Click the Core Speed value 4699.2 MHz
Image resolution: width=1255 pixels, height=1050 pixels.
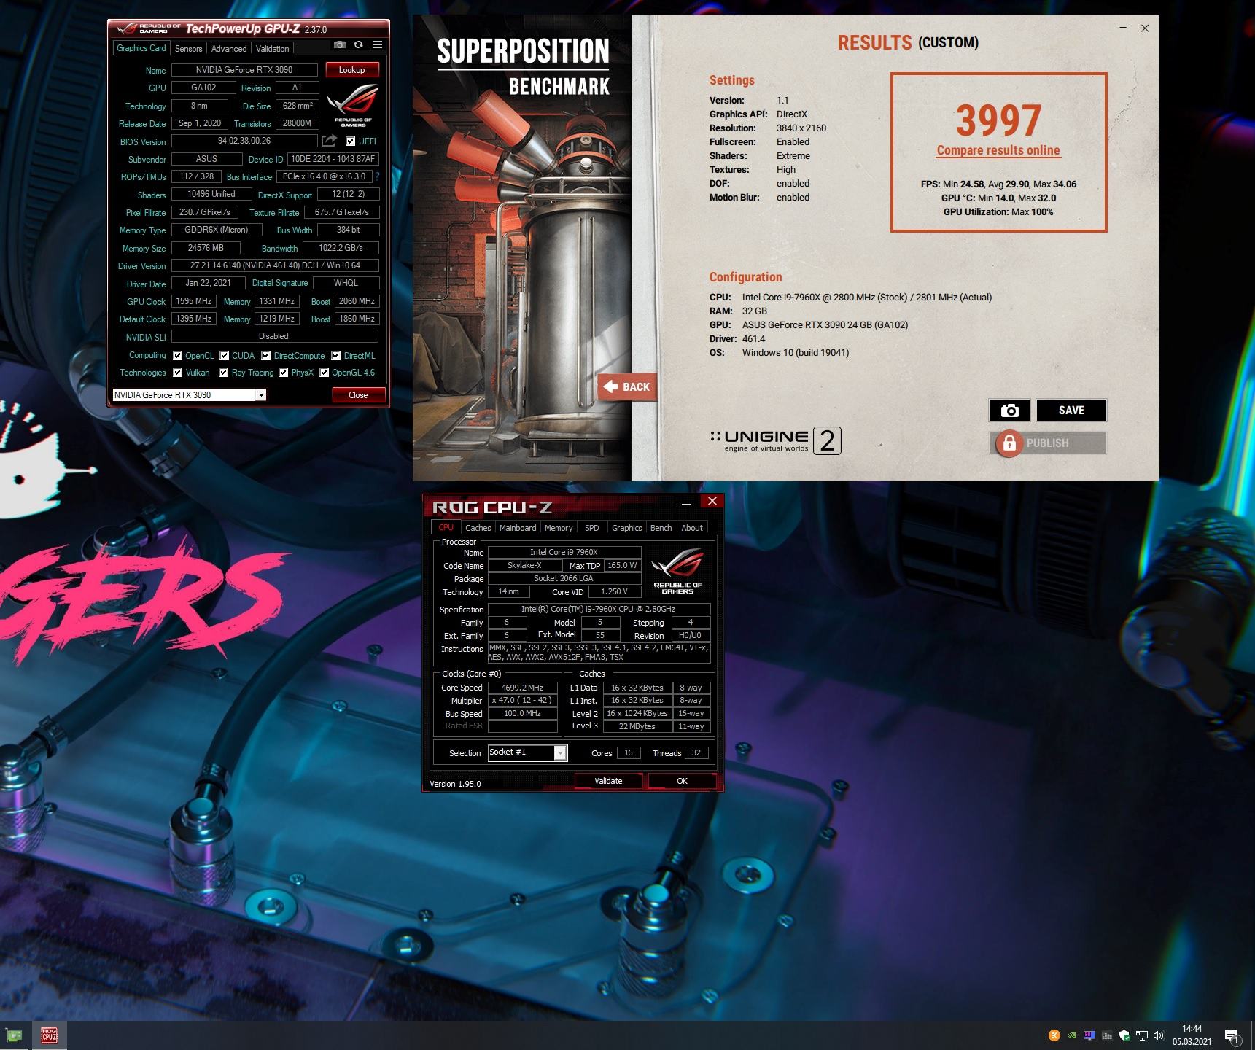coord(522,688)
